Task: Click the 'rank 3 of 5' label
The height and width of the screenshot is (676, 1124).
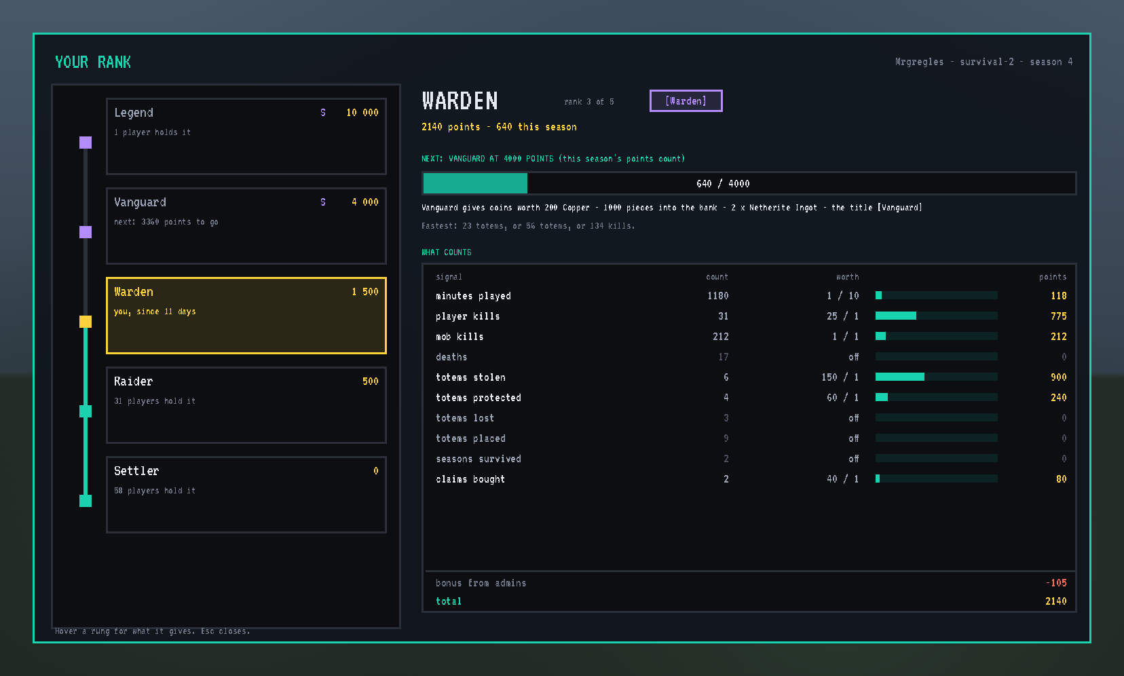Action: [x=589, y=102]
